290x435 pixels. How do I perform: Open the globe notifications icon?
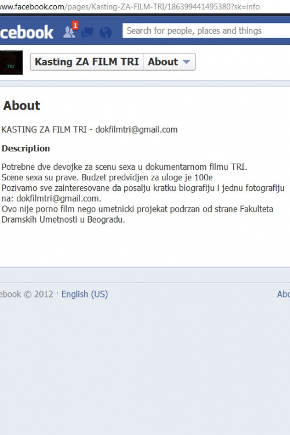click(106, 32)
